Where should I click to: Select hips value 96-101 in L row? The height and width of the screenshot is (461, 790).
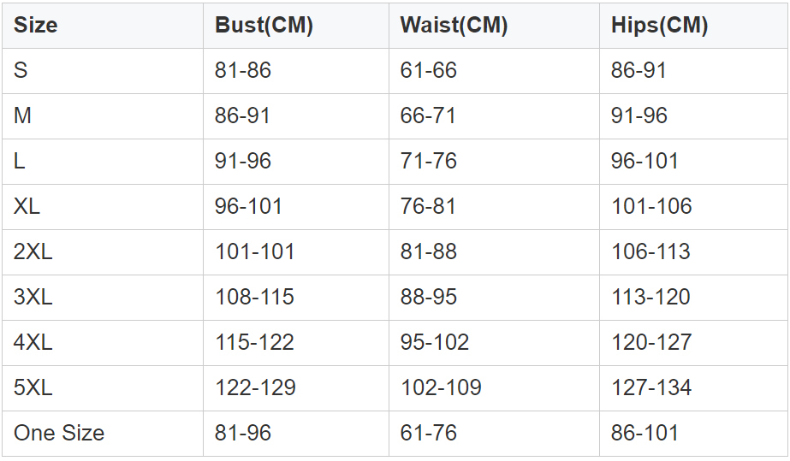(x=644, y=161)
